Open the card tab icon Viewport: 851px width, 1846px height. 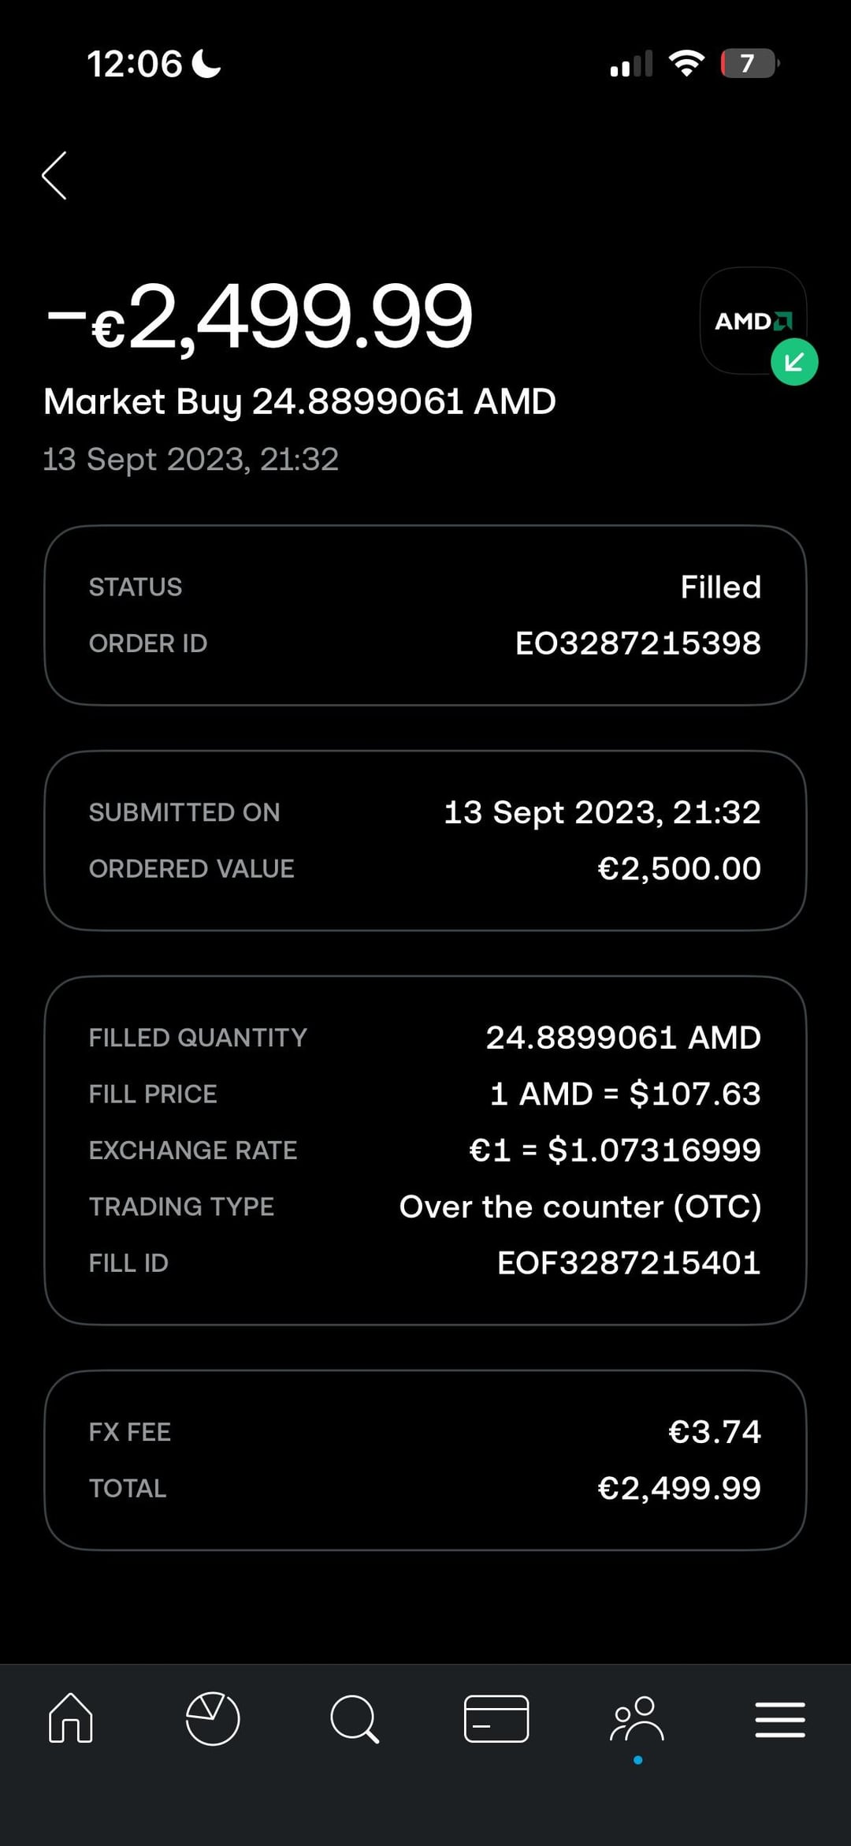pyautogui.click(x=496, y=1718)
